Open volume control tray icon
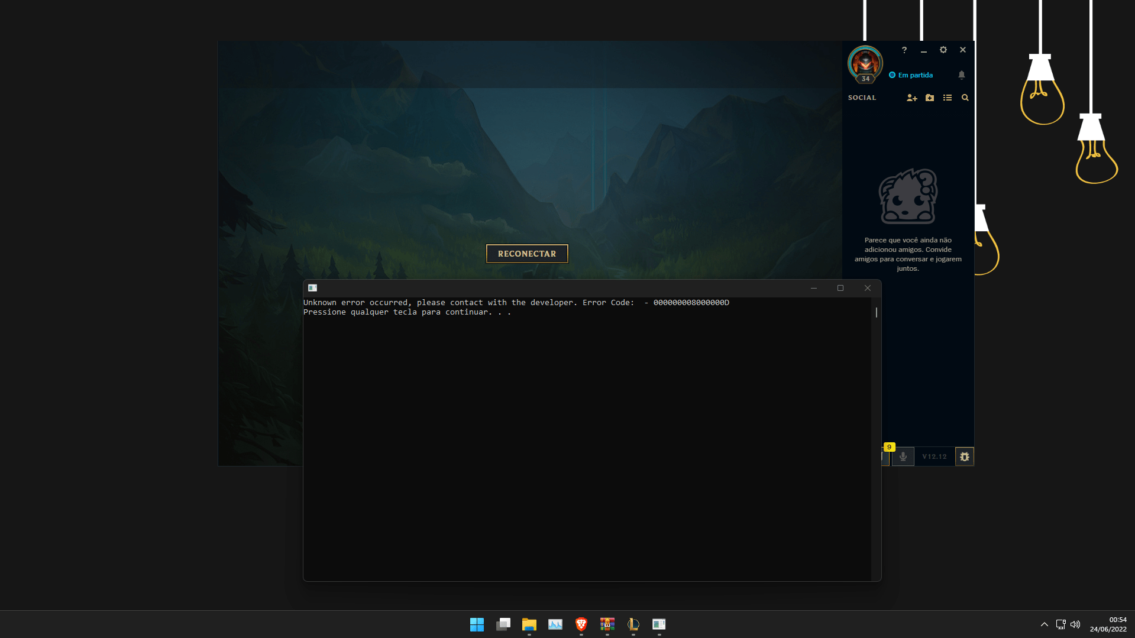 click(1075, 624)
